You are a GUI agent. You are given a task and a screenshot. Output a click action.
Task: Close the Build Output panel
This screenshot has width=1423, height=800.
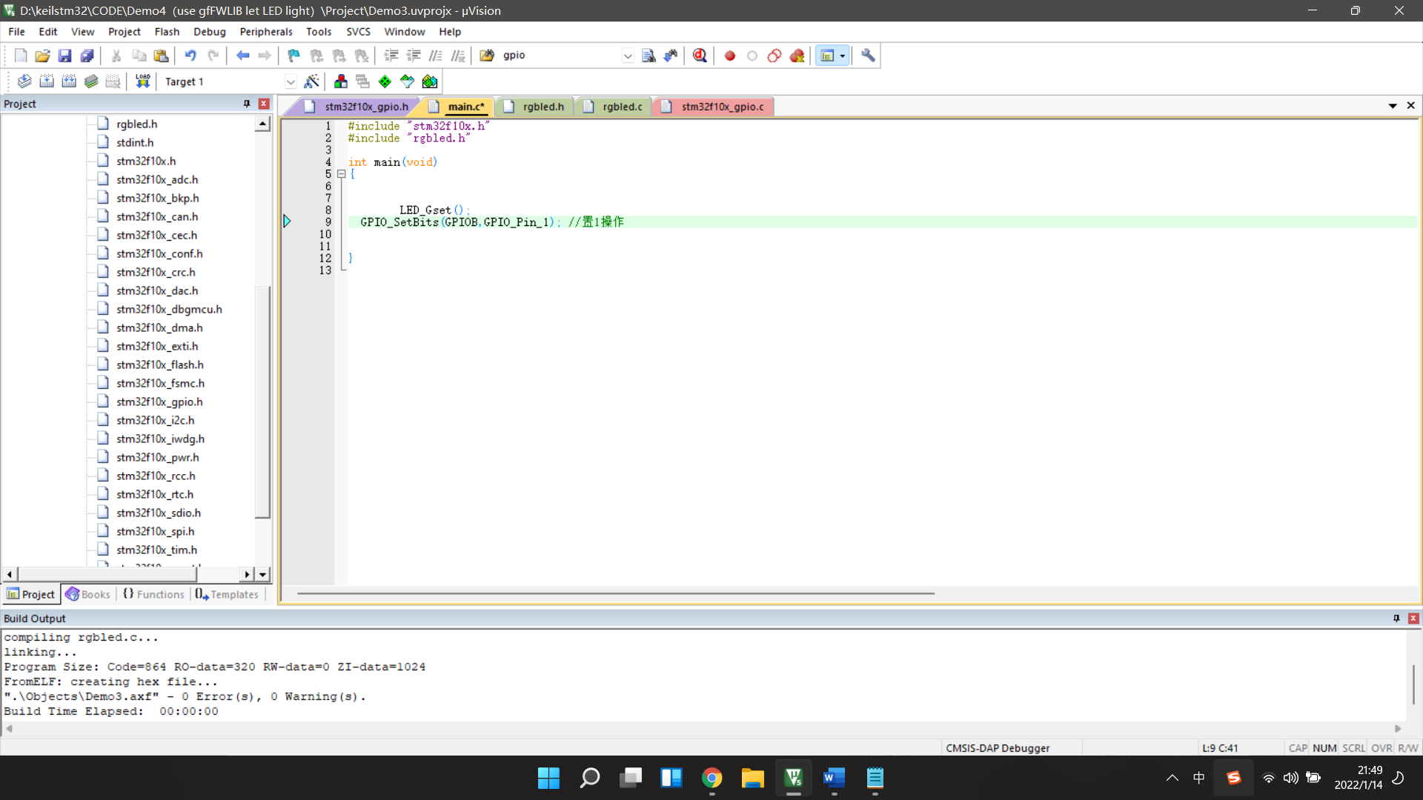point(1413,618)
